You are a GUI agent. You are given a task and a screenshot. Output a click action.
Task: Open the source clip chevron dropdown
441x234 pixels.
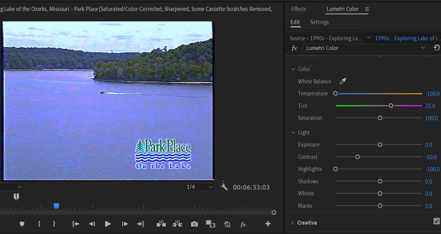[x=368, y=37]
